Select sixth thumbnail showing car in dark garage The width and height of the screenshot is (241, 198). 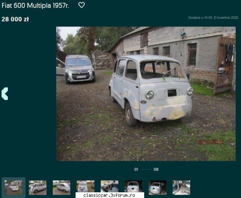pyautogui.click(x=133, y=186)
